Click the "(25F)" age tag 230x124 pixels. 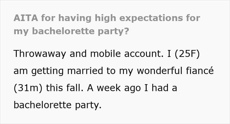tap(187, 54)
